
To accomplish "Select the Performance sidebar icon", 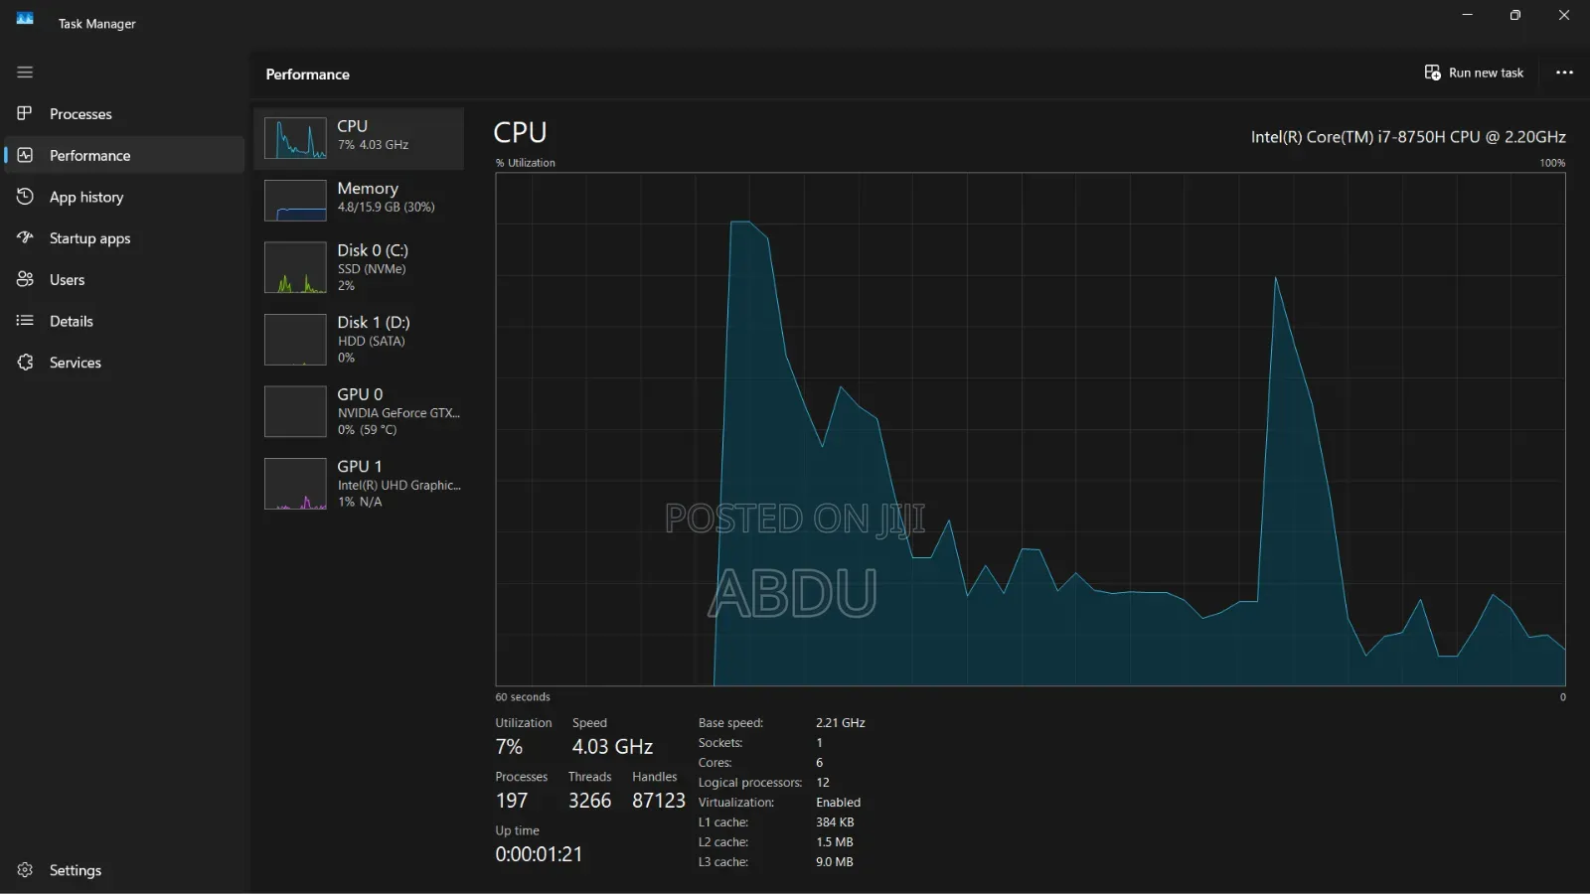I will (25, 155).
